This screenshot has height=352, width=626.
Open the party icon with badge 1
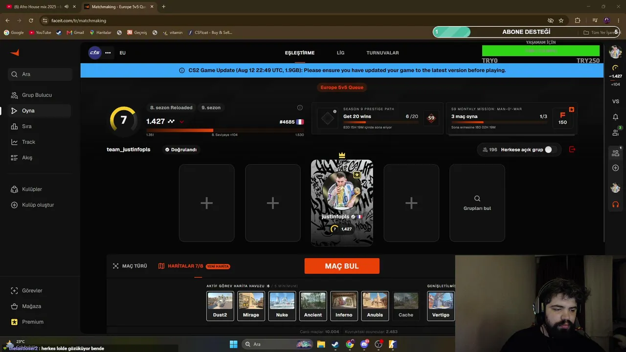(616, 153)
